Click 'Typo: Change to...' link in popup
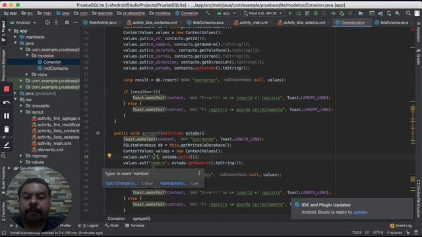Viewport: 422px width, 237px height. pyautogui.click(x=121, y=183)
